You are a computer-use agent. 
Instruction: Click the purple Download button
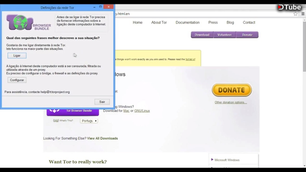[x=202, y=35]
